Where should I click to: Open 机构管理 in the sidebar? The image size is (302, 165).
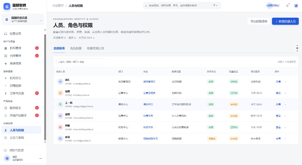coord(21,48)
